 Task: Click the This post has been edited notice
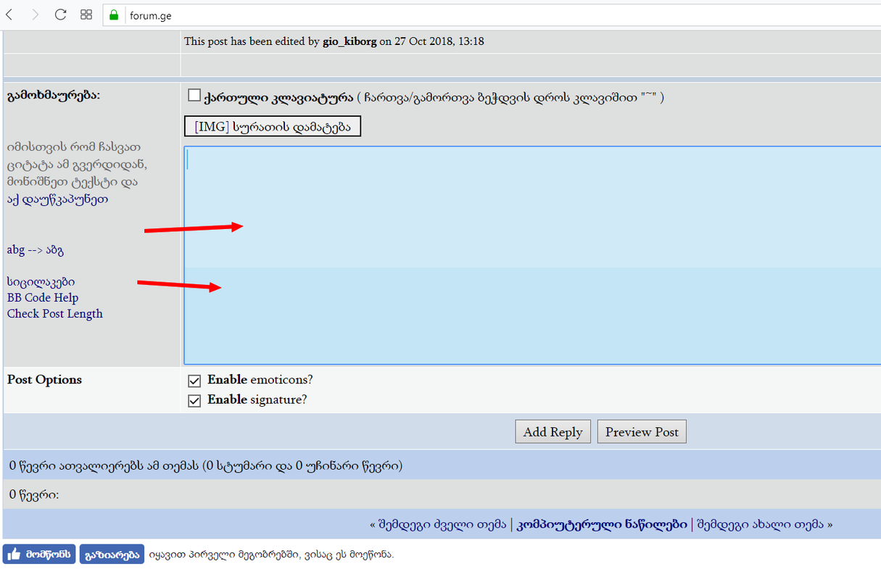334,41
